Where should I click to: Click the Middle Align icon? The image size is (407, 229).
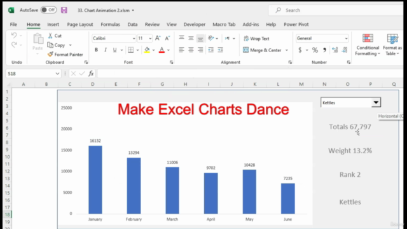coord(191,38)
